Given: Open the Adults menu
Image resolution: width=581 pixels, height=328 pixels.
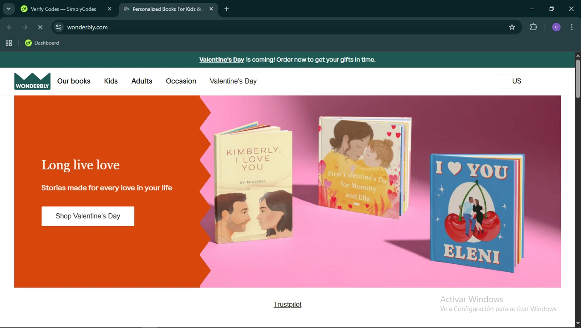Looking at the screenshot, I should pos(142,81).
